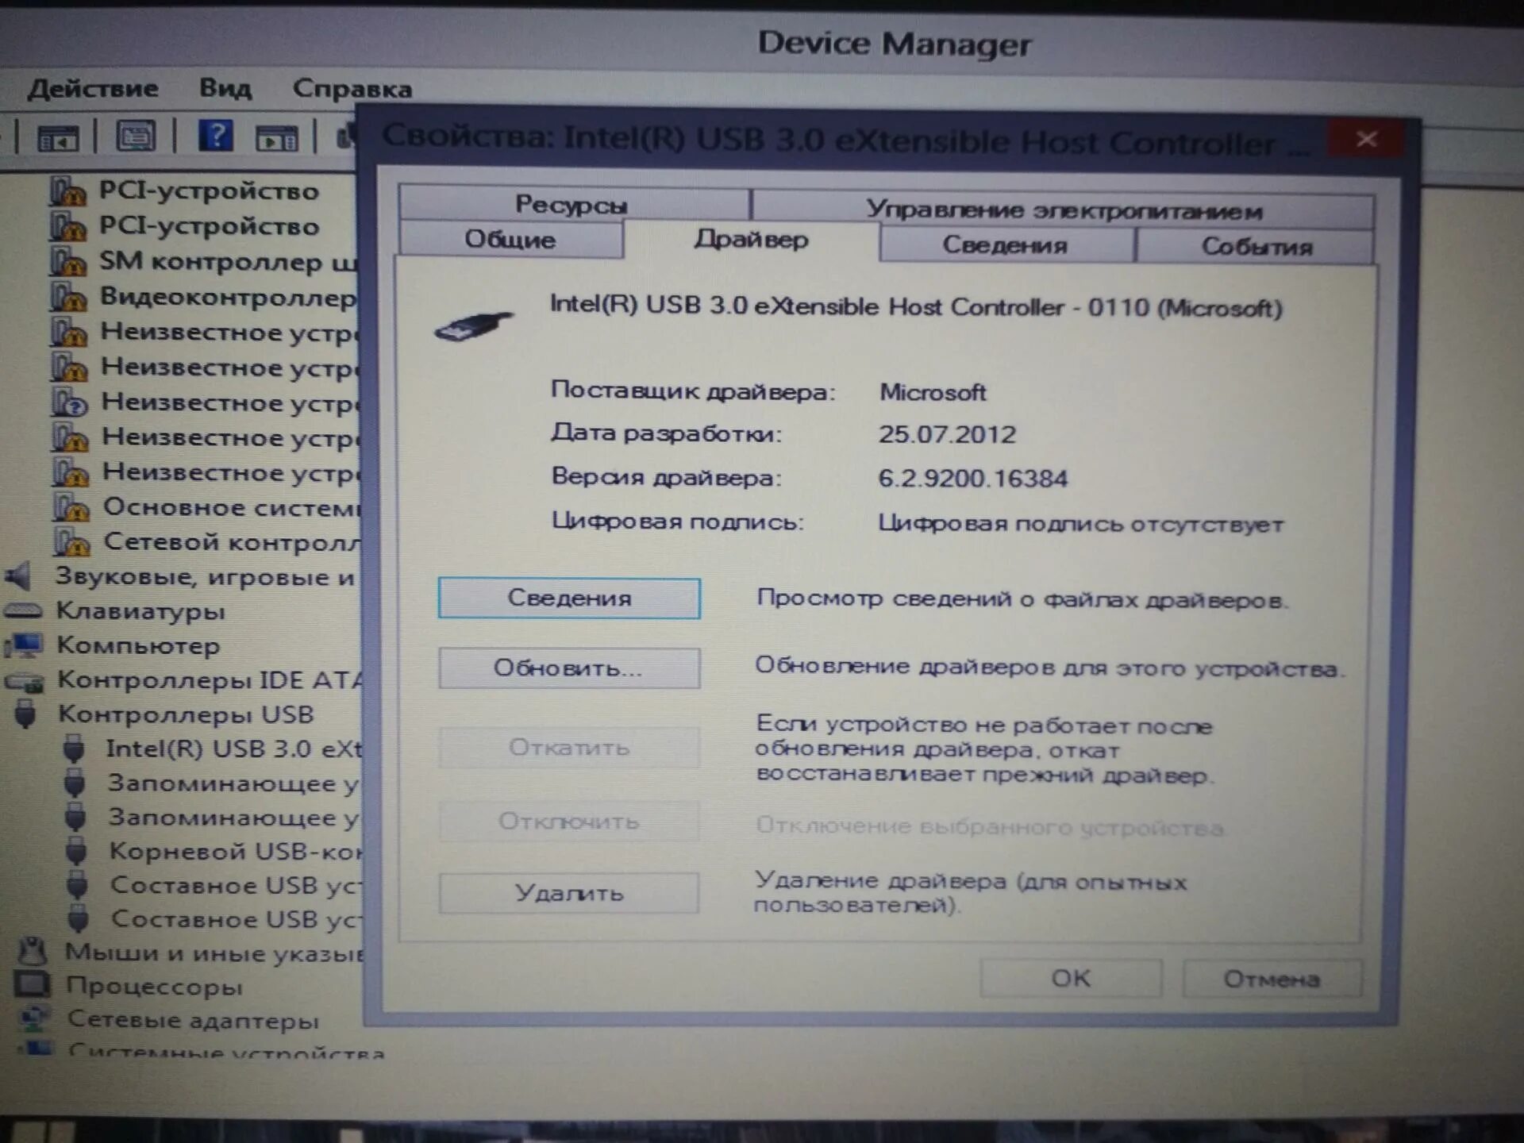Click Цифровая подпись отсутствует text

(x=1080, y=524)
